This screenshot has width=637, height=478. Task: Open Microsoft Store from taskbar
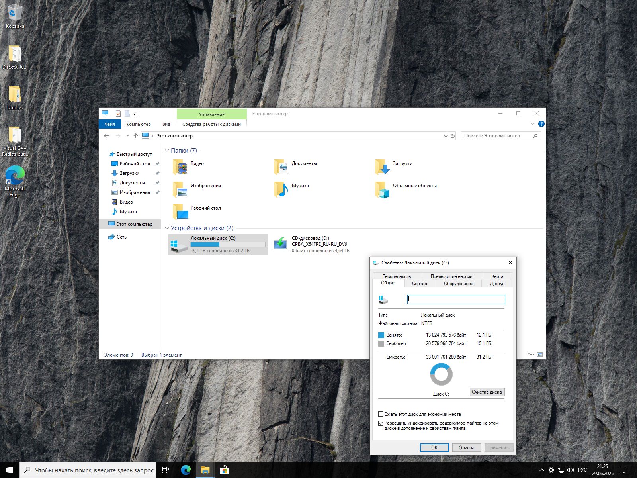click(225, 470)
